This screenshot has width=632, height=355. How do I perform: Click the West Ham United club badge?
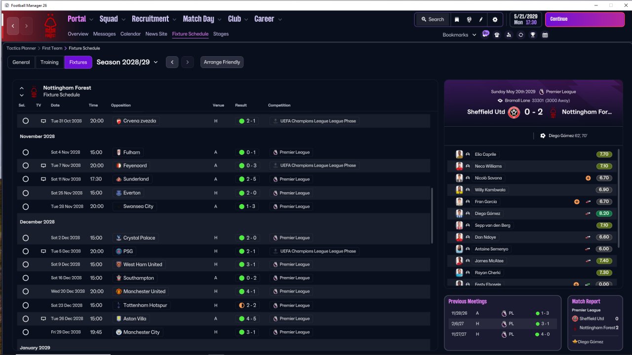coord(118,264)
